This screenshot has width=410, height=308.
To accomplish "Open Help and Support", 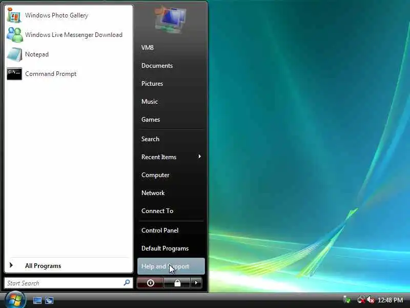I will pyautogui.click(x=171, y=266).
